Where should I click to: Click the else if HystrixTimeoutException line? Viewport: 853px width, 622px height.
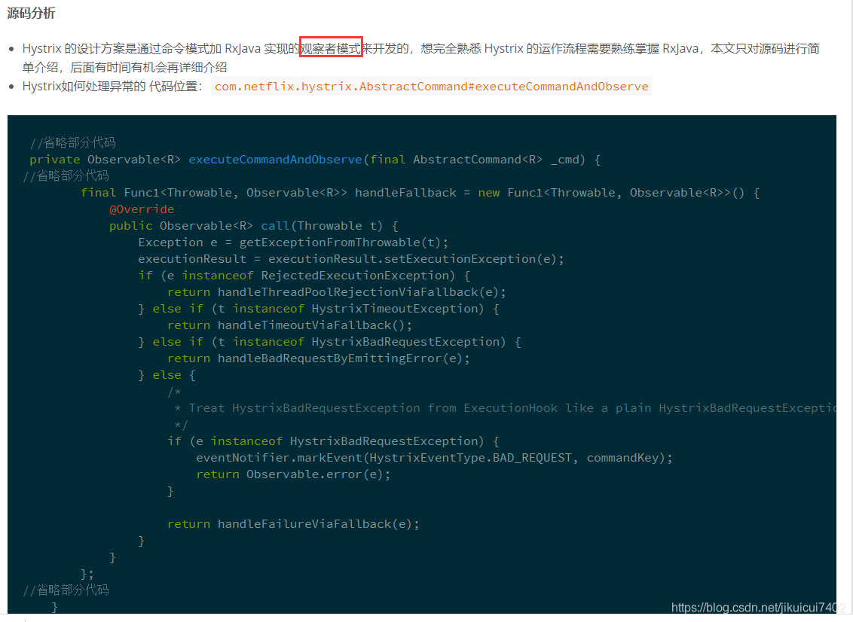click(319, 309)
